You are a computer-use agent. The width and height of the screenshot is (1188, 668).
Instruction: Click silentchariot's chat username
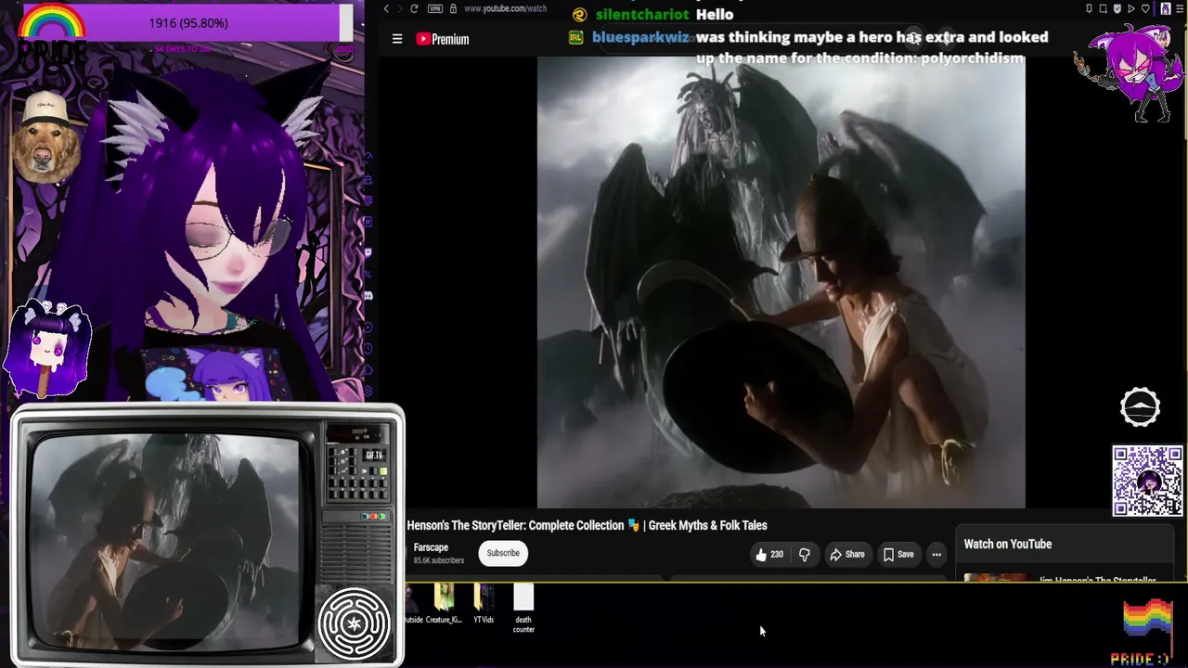642,14
